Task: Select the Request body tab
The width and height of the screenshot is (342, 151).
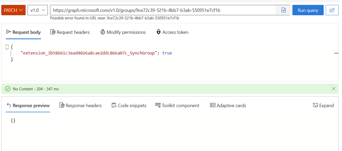Action: [x=23, y=32]
